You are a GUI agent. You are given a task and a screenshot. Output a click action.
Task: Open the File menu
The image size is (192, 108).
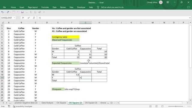pos(4,7)
